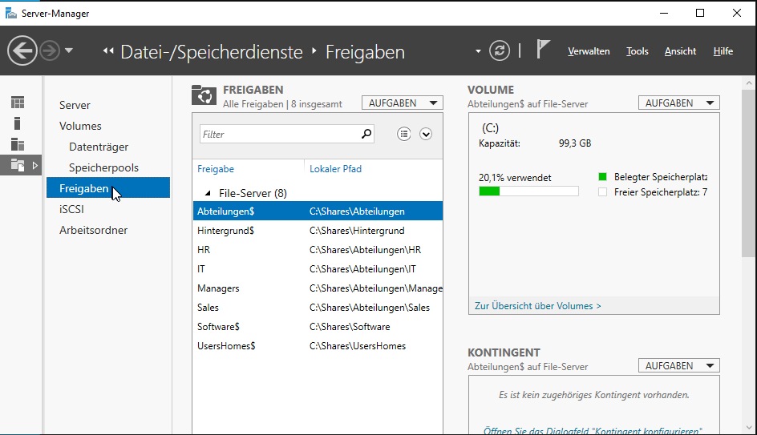The height and width of the screenshot is (435, 757).
Task: Open navigation history dropdown beside forward arrow
Action: point(69,50)
